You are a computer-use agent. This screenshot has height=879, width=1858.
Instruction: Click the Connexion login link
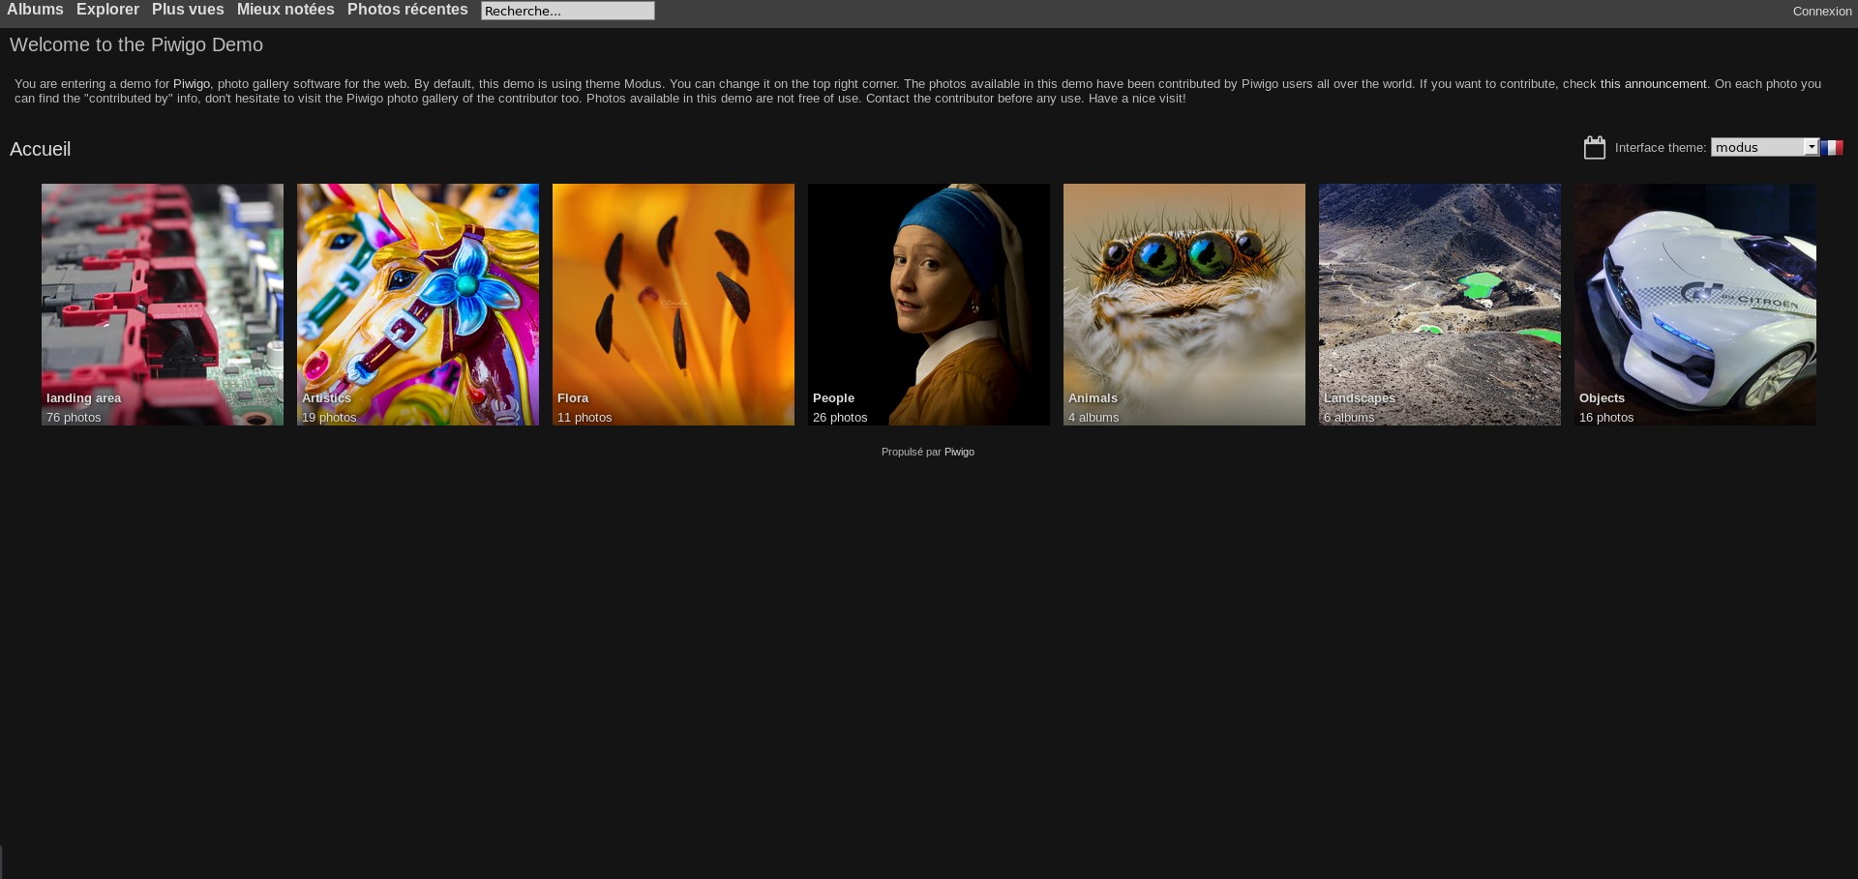1822,12
